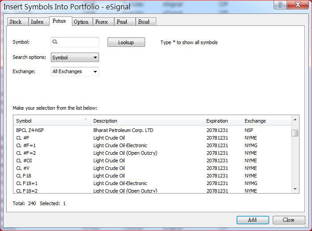The width and height of the screenshot is (312, 231).
Task: Open the Forex tab
Action: pos(104,22)
